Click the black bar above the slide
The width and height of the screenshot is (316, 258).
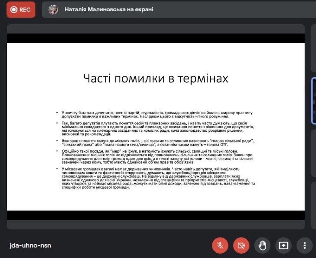tap(155, 38)
